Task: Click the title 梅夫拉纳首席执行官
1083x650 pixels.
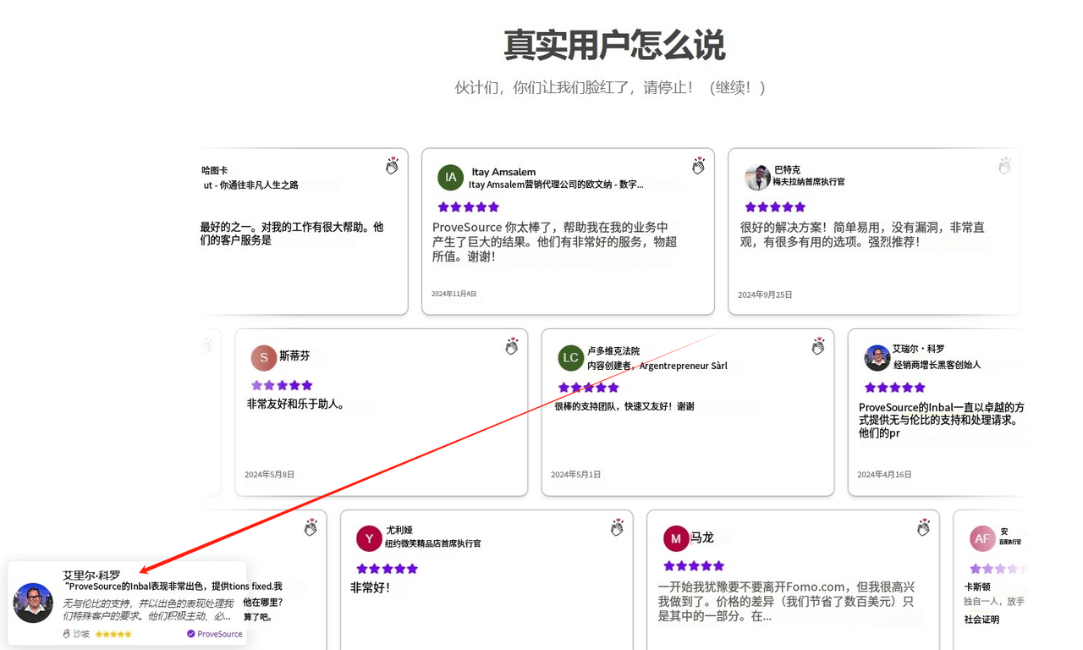Action: pos(809,182)
